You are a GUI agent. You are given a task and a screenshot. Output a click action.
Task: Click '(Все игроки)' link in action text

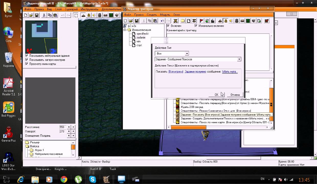coord(176,72)
